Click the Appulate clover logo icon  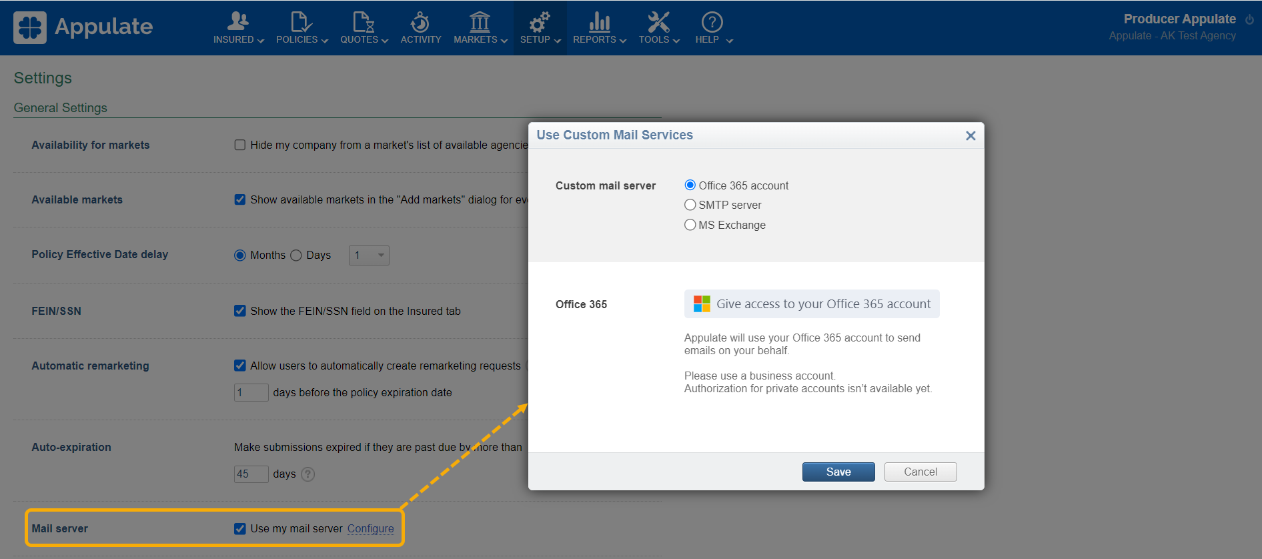pyautogui.click(x=30, y=27)
